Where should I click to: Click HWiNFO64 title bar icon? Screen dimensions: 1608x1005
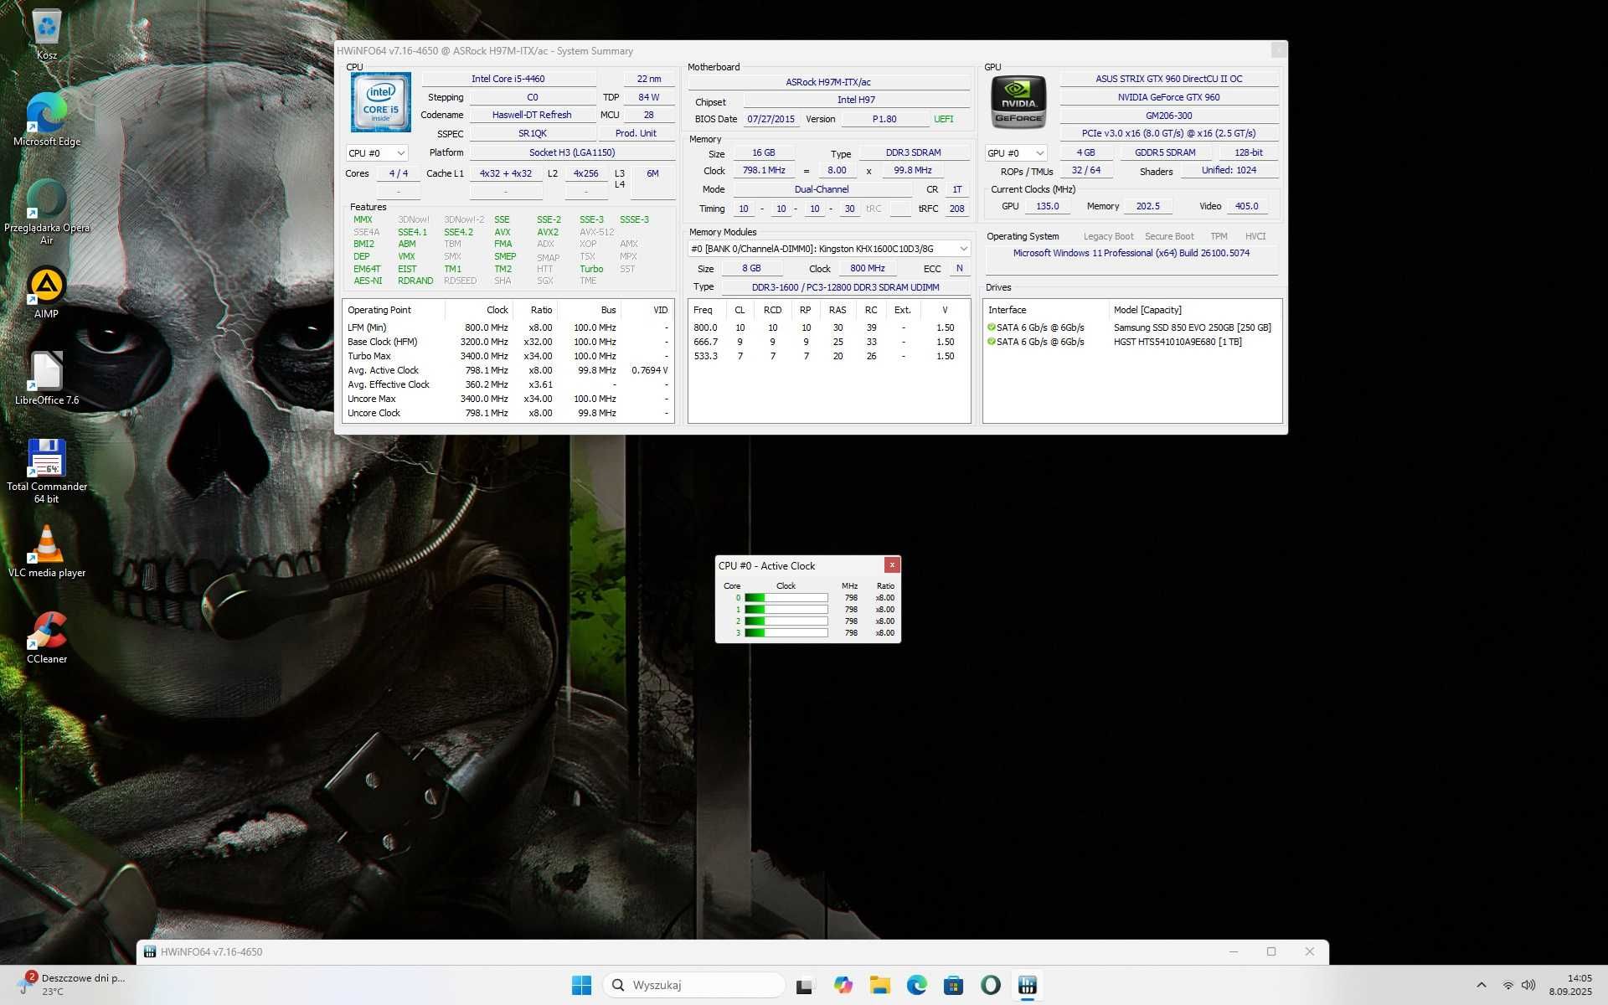pos(150,951)
